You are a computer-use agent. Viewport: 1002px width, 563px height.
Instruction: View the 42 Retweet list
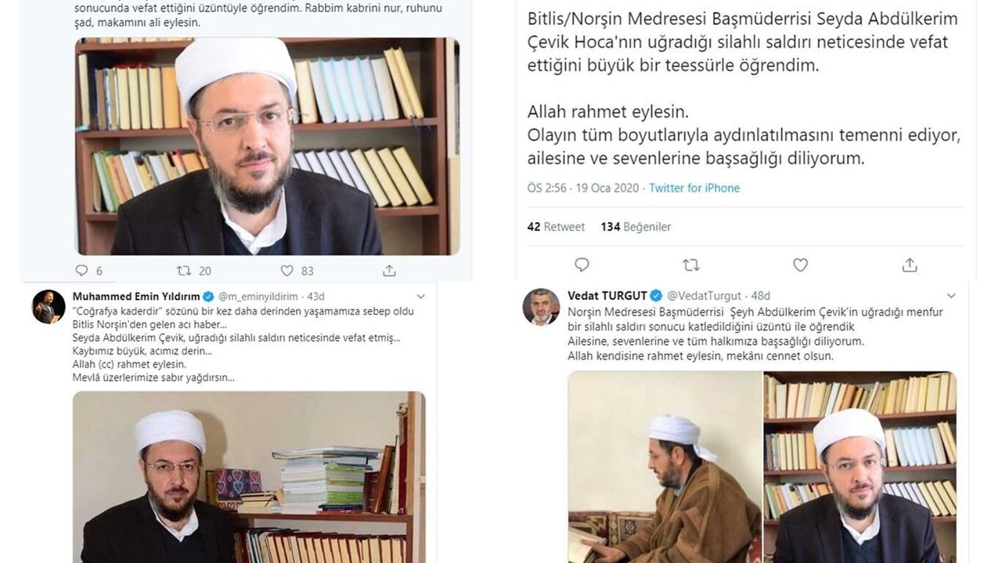[x=556, y=227]
